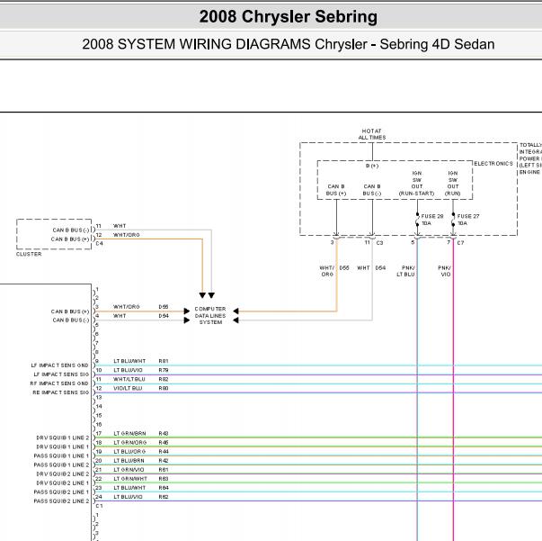Screen dimensions: 542x541
Task: Click the 'FUSE 27' 10A label
Action: click(x=468, y=220)
